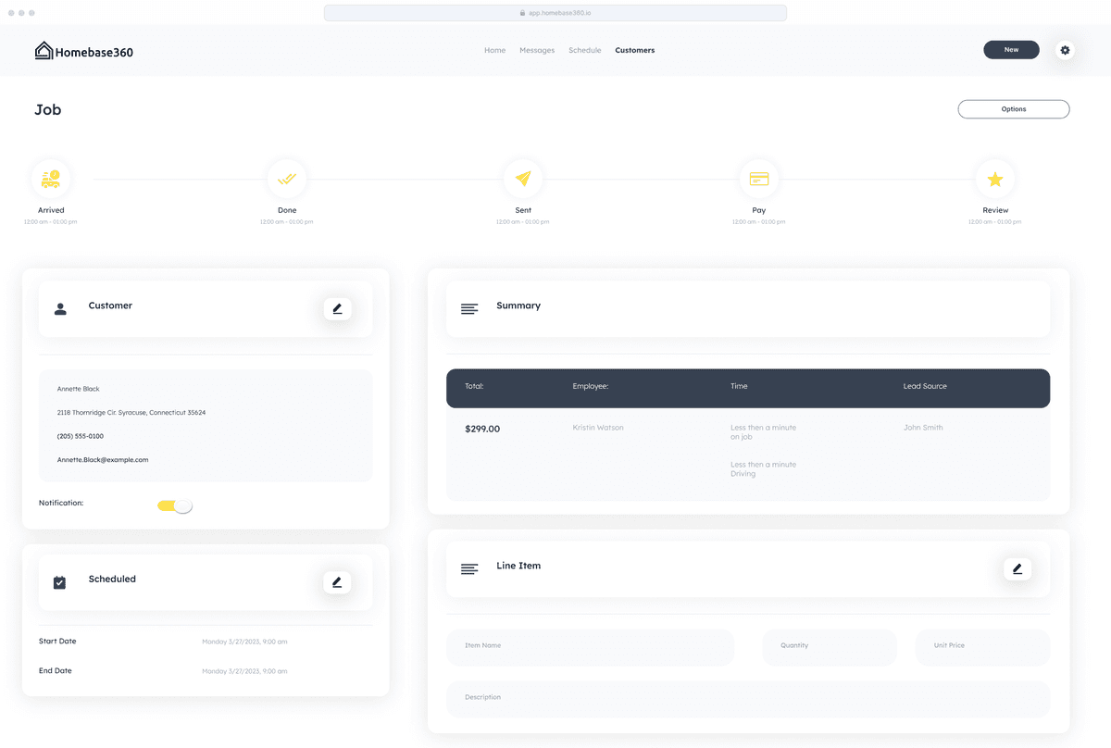Edit Line Item with pencil icon
1111x748 pixels.
click(x=1017, y=569)
